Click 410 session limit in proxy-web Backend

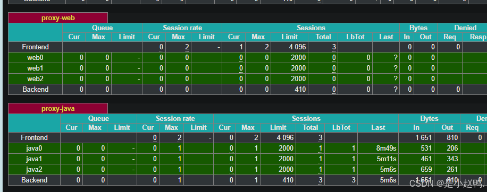point(300,89)
